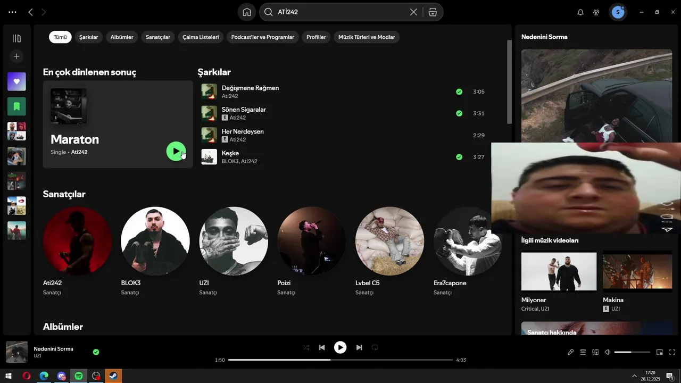The width and height of the screenshot is (681, 383).
Task: Open the UZI artist card
Action: pos(234,251)
